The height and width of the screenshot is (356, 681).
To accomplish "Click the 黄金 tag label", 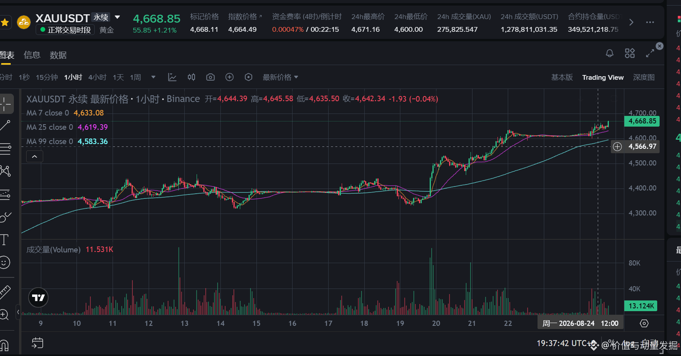I will [106, 30].
